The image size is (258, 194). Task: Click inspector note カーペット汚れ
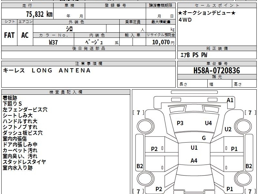pos(20,150)
